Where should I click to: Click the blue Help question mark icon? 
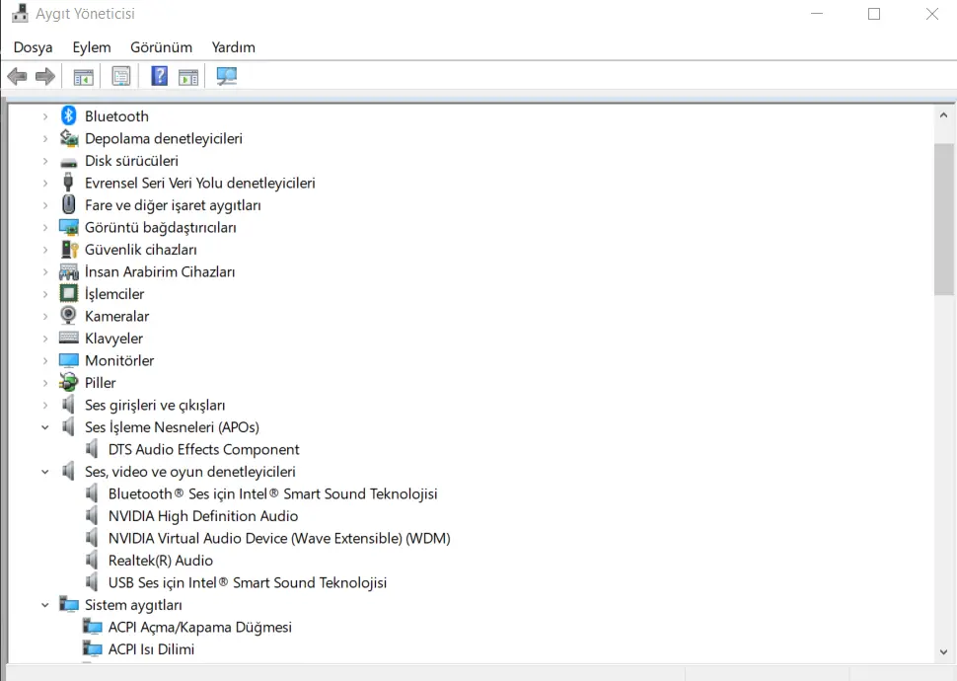click(159, 76)
